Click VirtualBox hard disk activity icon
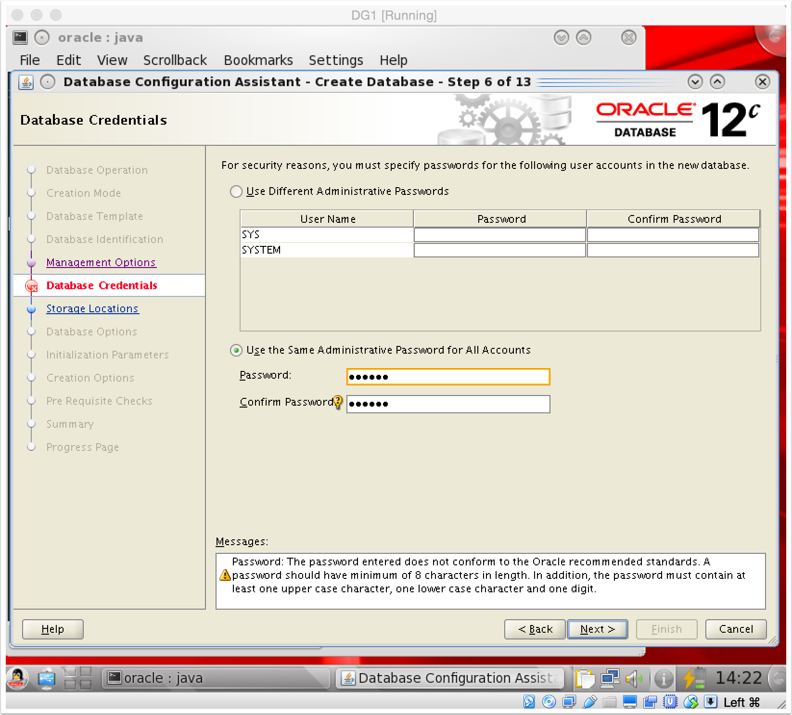 [x=529, y=702]
